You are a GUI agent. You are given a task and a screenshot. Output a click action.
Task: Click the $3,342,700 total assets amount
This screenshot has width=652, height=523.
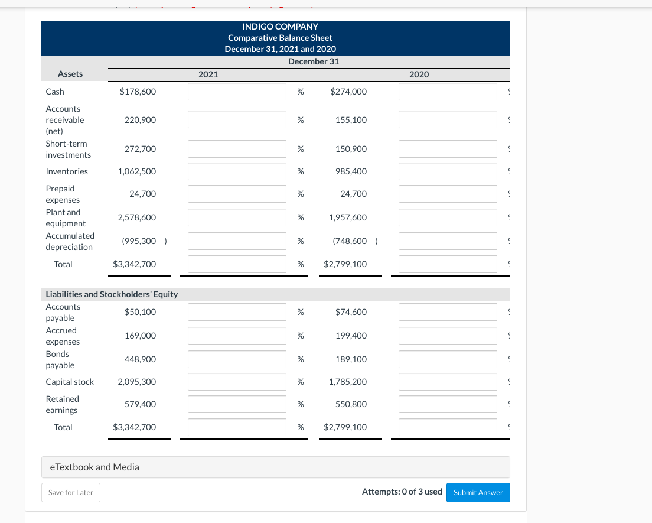click(x=134, y=264)
